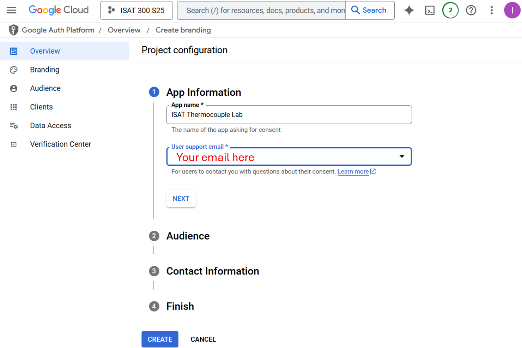Open Verification Center in the sidebar
Image resolution: width=522 pixels, height=348 pixels.
coord(64,144)
